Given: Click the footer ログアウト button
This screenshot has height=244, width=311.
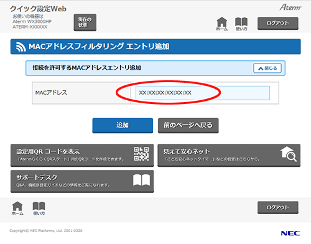Looking at the screenshot, I should (x=278, y=207).
